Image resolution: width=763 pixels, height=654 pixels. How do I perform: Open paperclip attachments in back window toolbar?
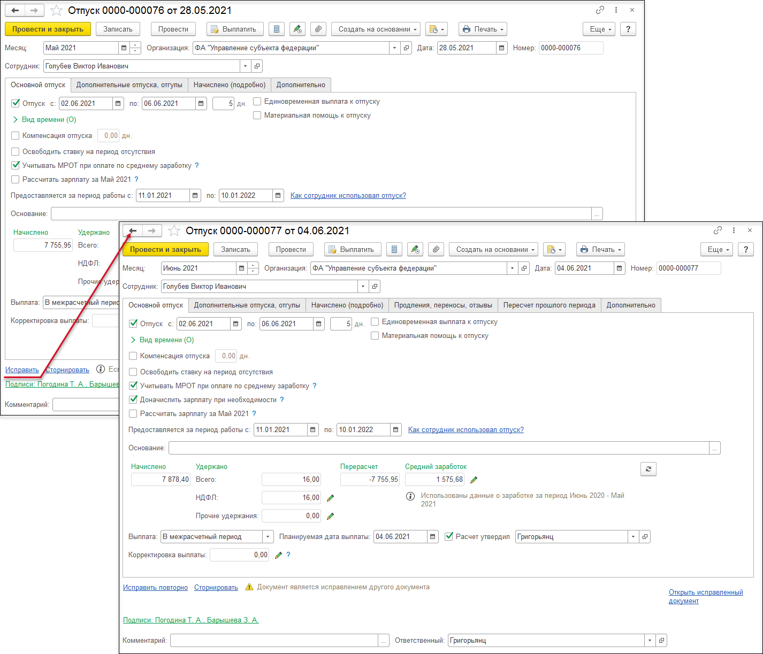318,29
